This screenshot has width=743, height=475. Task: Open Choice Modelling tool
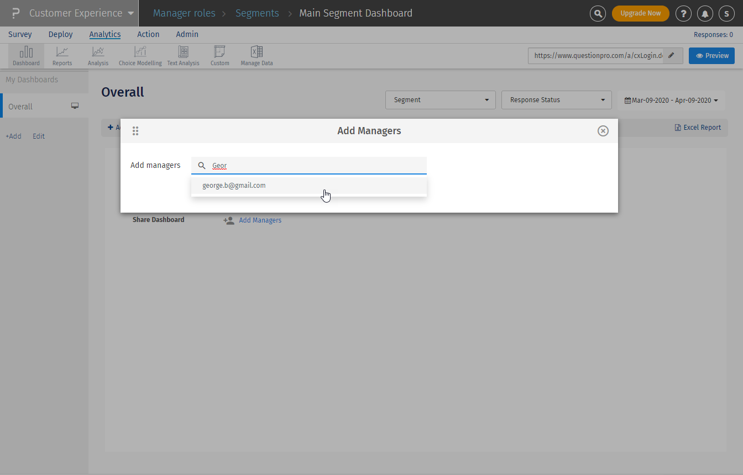tap(140, 56)
